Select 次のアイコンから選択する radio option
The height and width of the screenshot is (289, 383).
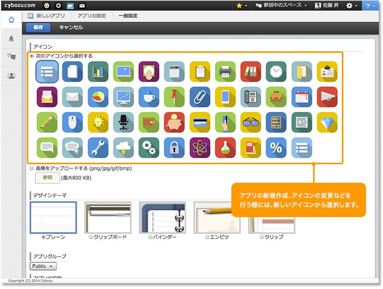click(32, 55)
